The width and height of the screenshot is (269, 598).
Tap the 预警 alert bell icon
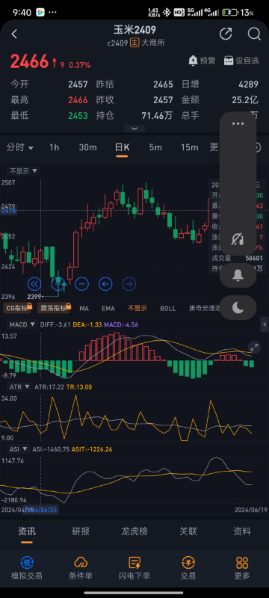click(193, 61)
